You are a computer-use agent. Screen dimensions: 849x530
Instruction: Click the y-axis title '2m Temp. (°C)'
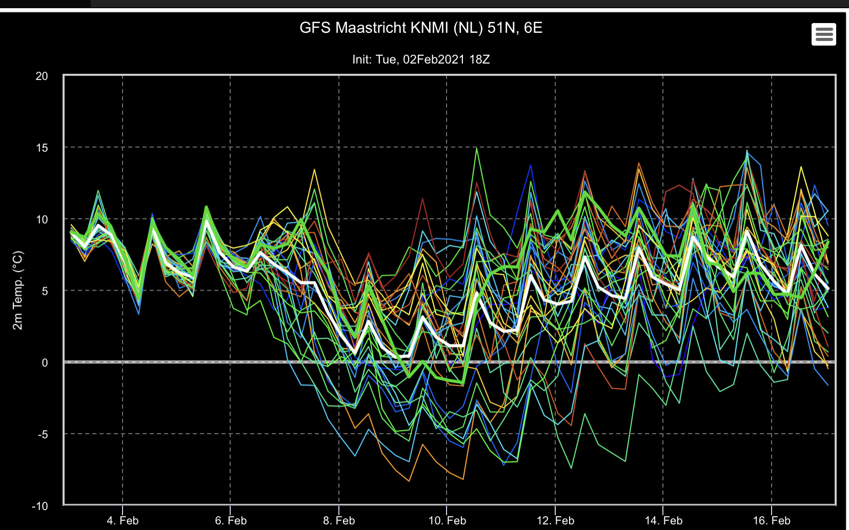(x=18, y=290)
